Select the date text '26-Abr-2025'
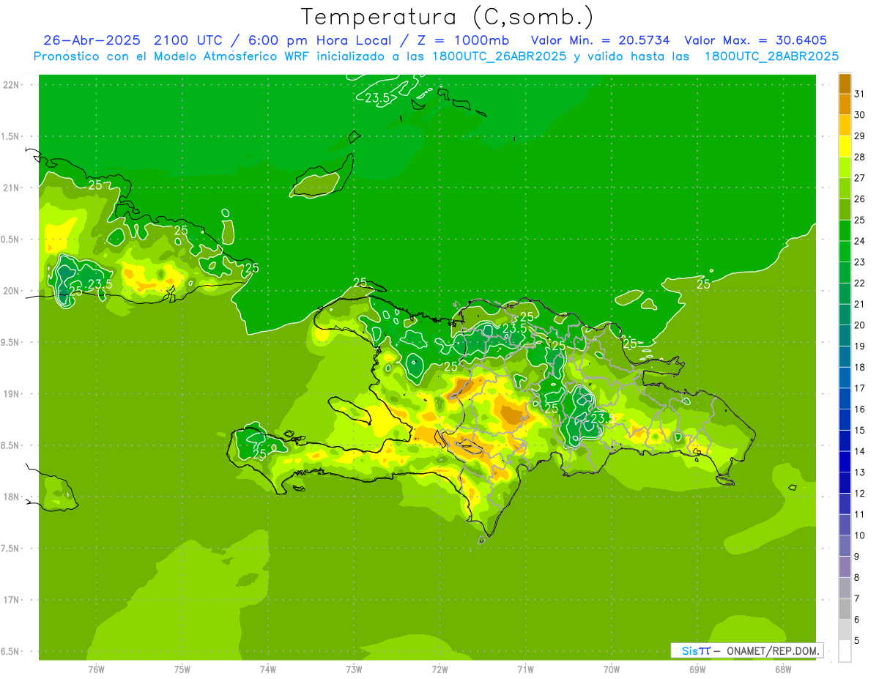This screenshot has height=679, width=879. [x=92, y=40]
